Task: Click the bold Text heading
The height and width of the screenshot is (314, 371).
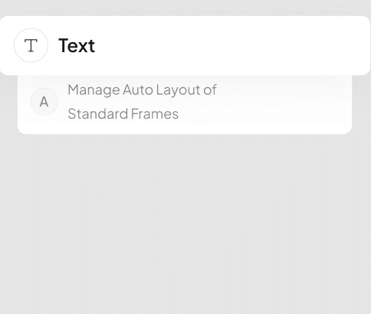Action: 77,45
